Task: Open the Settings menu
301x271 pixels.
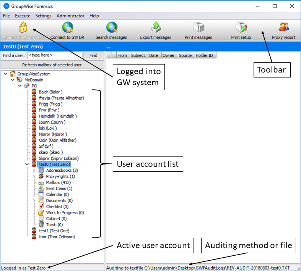Action: pos(43,16)
